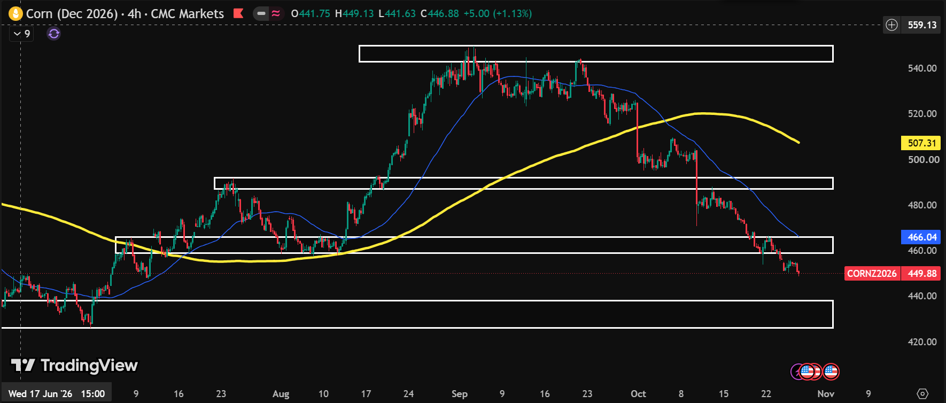
Task: Click the TradingView logo link
Action: [74, 366]
